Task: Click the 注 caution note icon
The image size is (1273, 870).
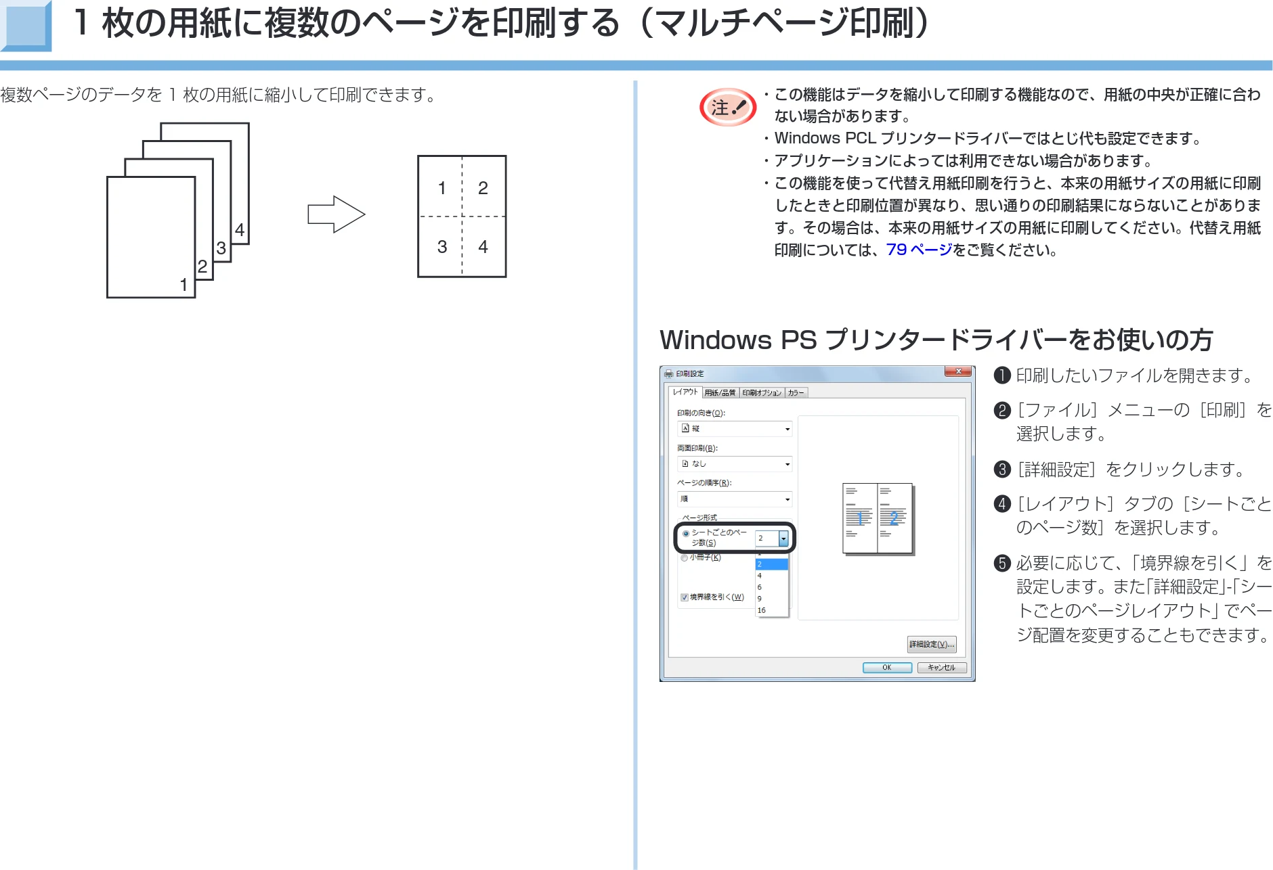Action: (728, 107)
